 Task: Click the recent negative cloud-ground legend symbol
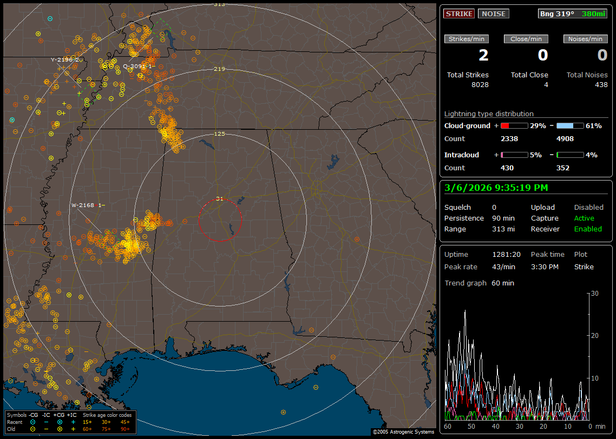(x=33, y=421)
